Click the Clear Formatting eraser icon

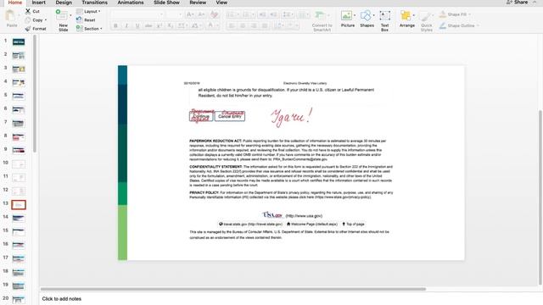(215, 14)
